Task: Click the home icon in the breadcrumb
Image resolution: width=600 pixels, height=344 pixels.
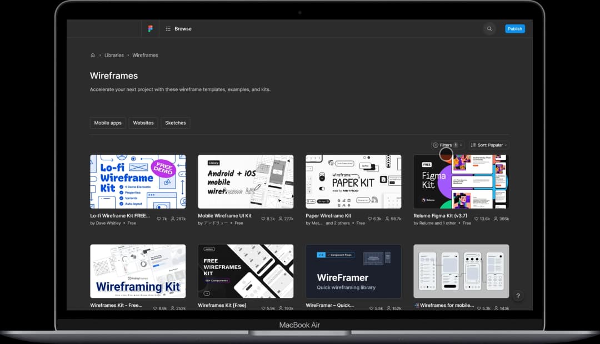Action: coord(93,55)
